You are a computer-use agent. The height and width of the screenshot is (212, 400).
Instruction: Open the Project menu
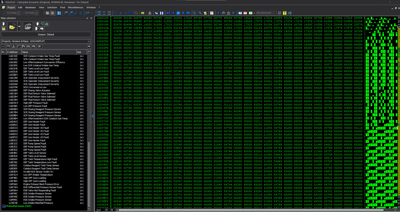[x=11, y=7]
